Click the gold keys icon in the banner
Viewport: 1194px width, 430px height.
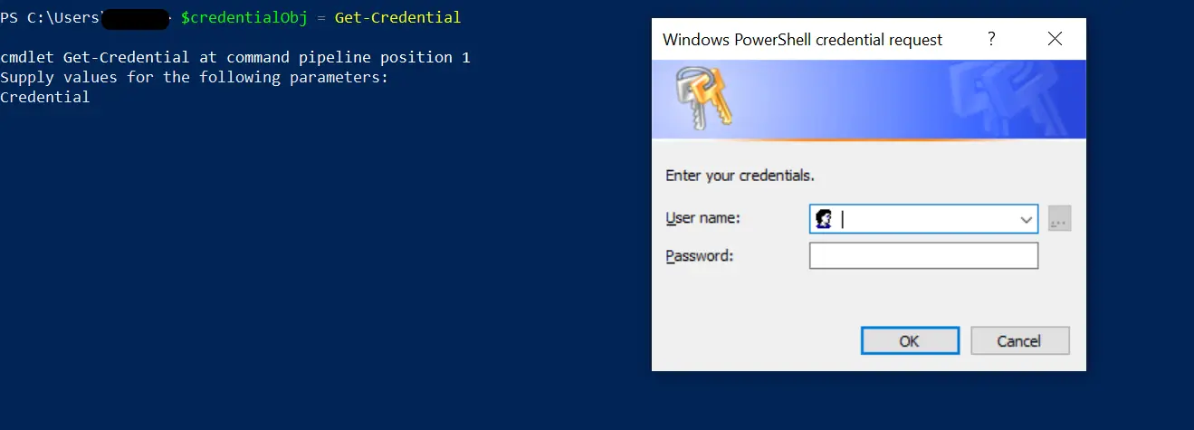(x=702, y=99)
